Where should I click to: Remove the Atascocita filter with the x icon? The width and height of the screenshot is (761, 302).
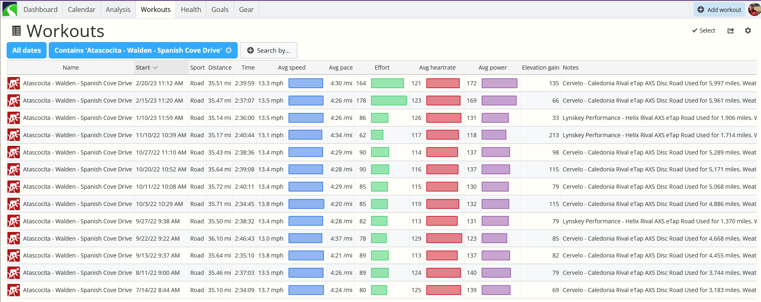(x=229, y=50)
